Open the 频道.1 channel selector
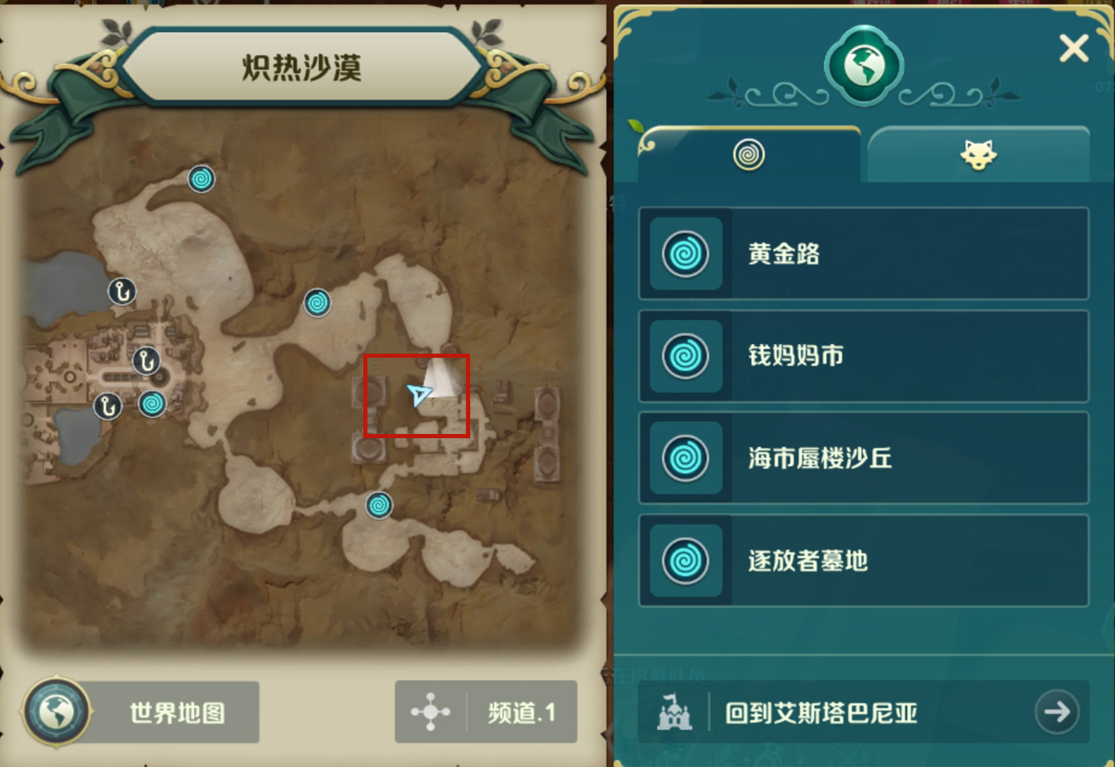 click(x=486, y=712)
